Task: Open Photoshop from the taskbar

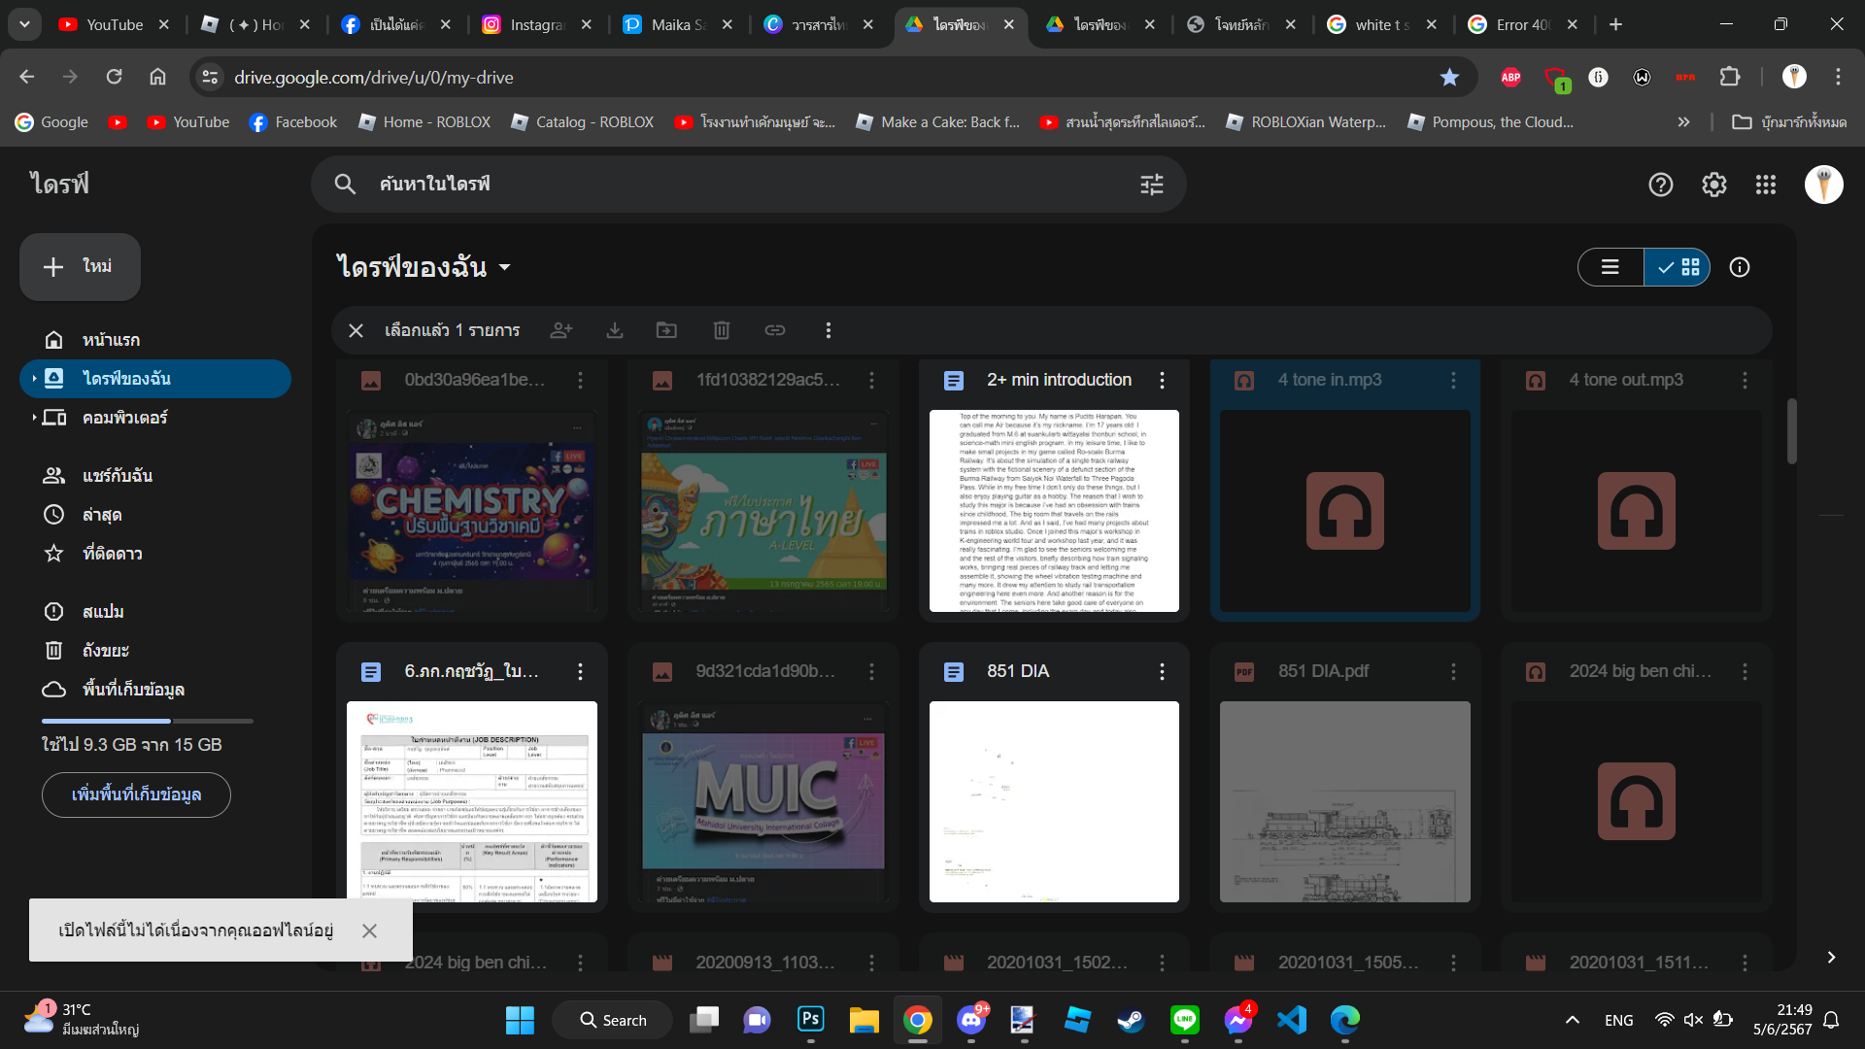Action: [x=811, y=1020]
